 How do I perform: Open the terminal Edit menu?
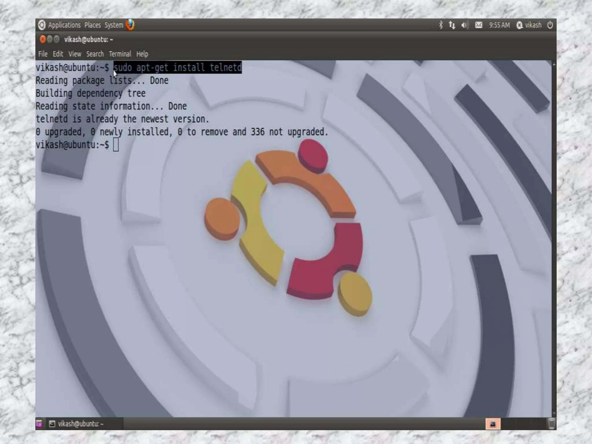(x=58, y=54)
